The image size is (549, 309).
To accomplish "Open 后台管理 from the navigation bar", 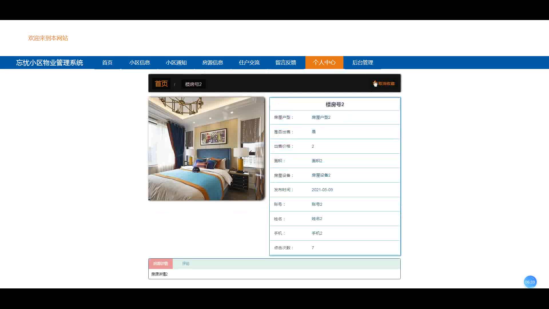I will click(x=363, y=63).
